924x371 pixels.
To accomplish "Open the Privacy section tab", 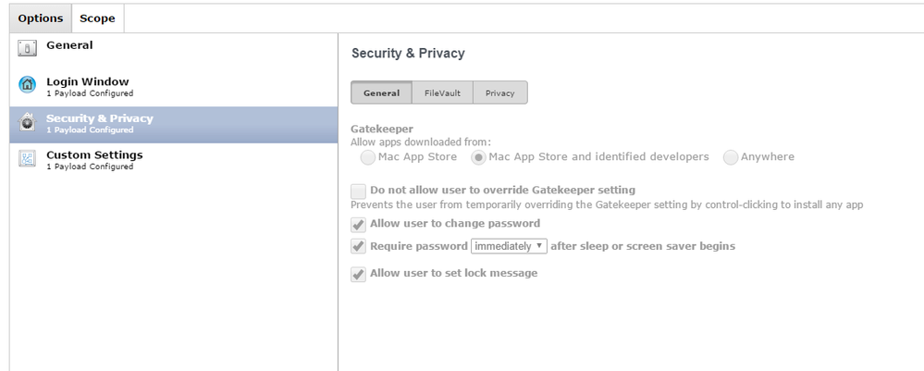I will click(500, 93).
